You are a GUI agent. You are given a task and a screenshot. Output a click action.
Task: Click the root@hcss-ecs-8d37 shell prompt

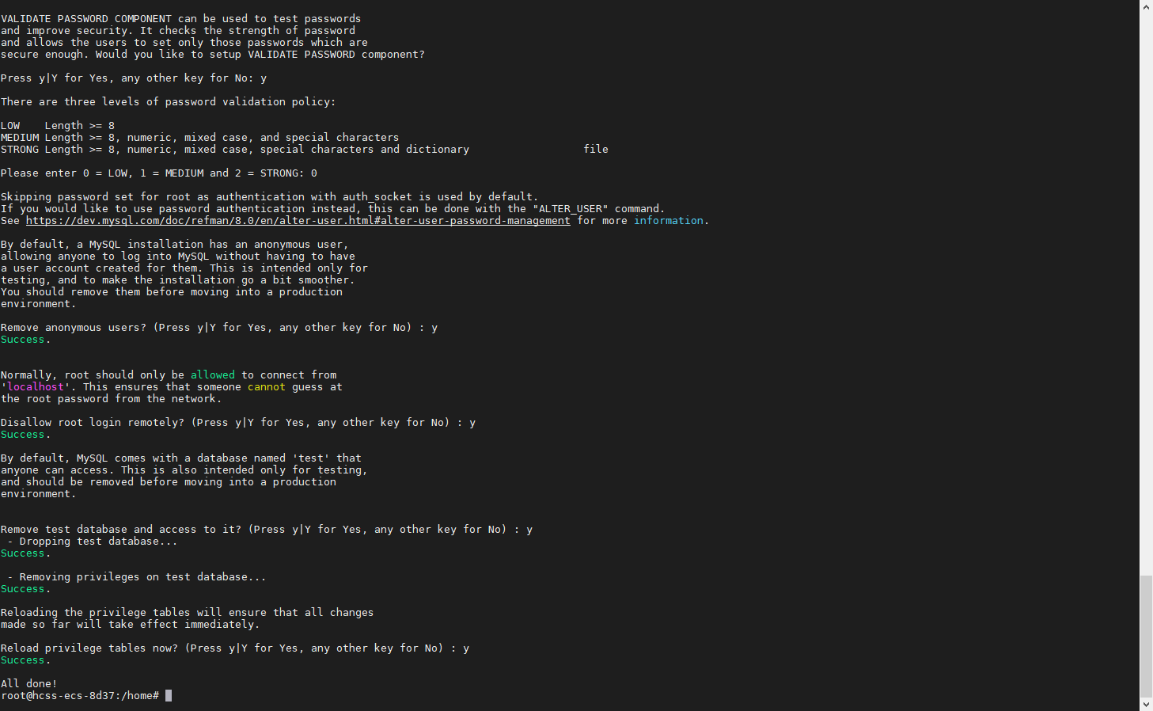(79, 696)
